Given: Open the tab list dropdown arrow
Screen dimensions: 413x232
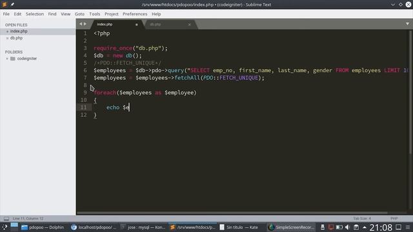Looking at the screenshot, I should (x=407, y=24).
